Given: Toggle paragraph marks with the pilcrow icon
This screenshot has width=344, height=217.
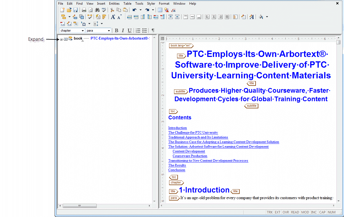Looking at the screenshot, I should coord(153,31).
